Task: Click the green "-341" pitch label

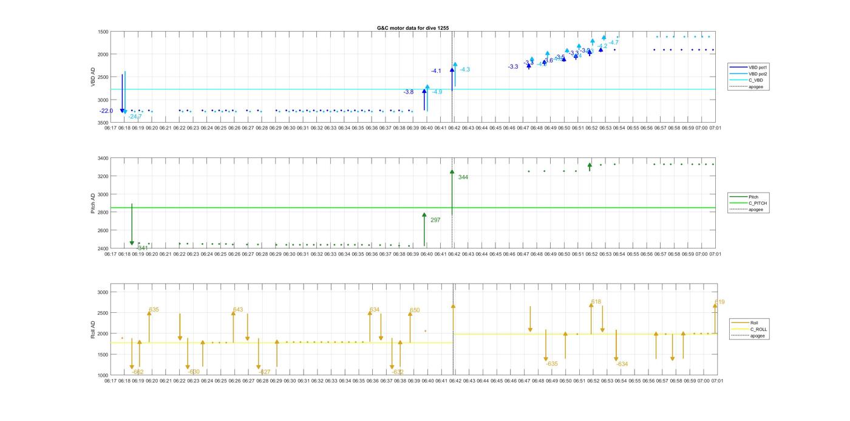Action: [x=142, y=248]
